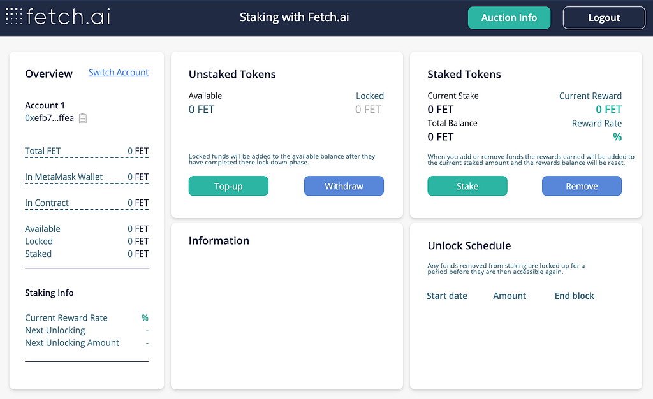
Task: Log out with the Logout button
Action: 604,18
